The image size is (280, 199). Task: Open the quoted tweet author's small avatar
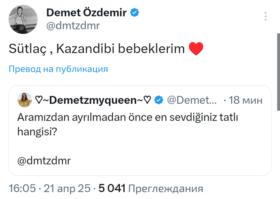[25, 100]
